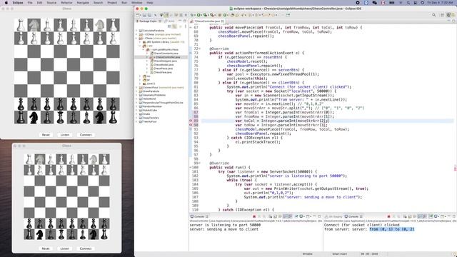This screenshot has width=457, height=257.
Task: Toggle the breakpoint on line 89
Action: (x=191, y=121)
